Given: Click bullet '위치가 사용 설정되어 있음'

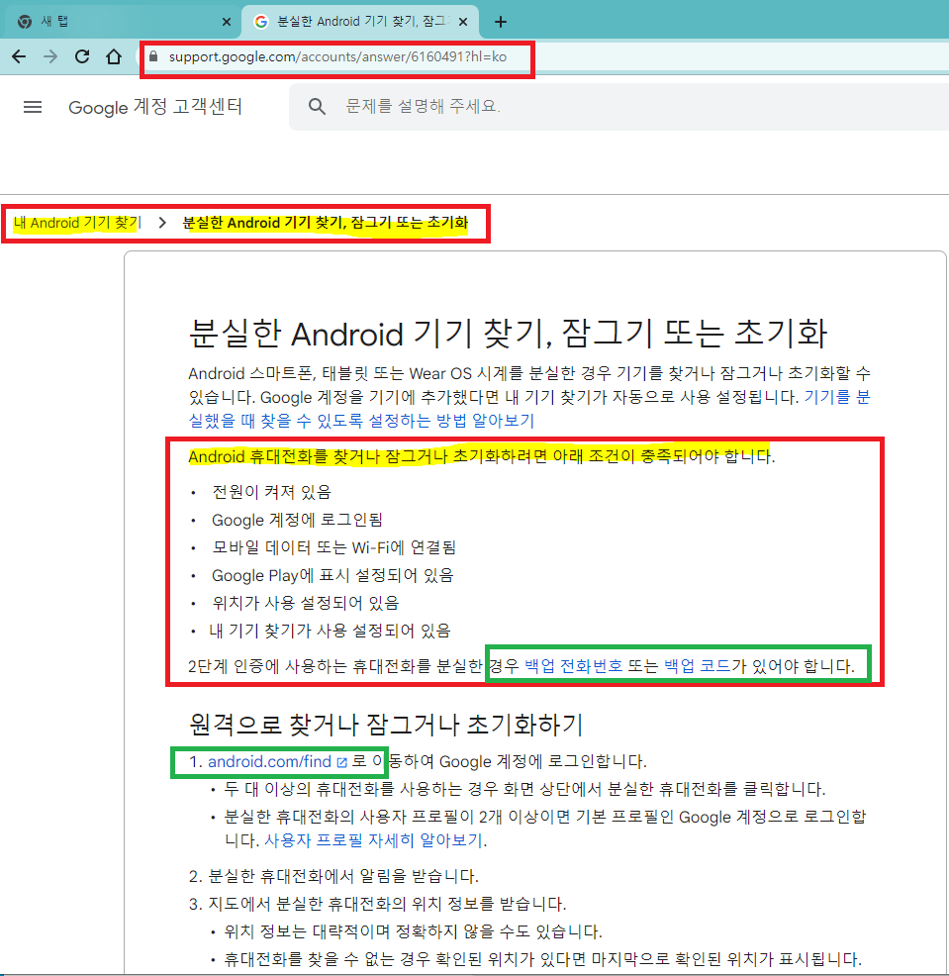Looking at the screenshot, I should click(305, 603).
